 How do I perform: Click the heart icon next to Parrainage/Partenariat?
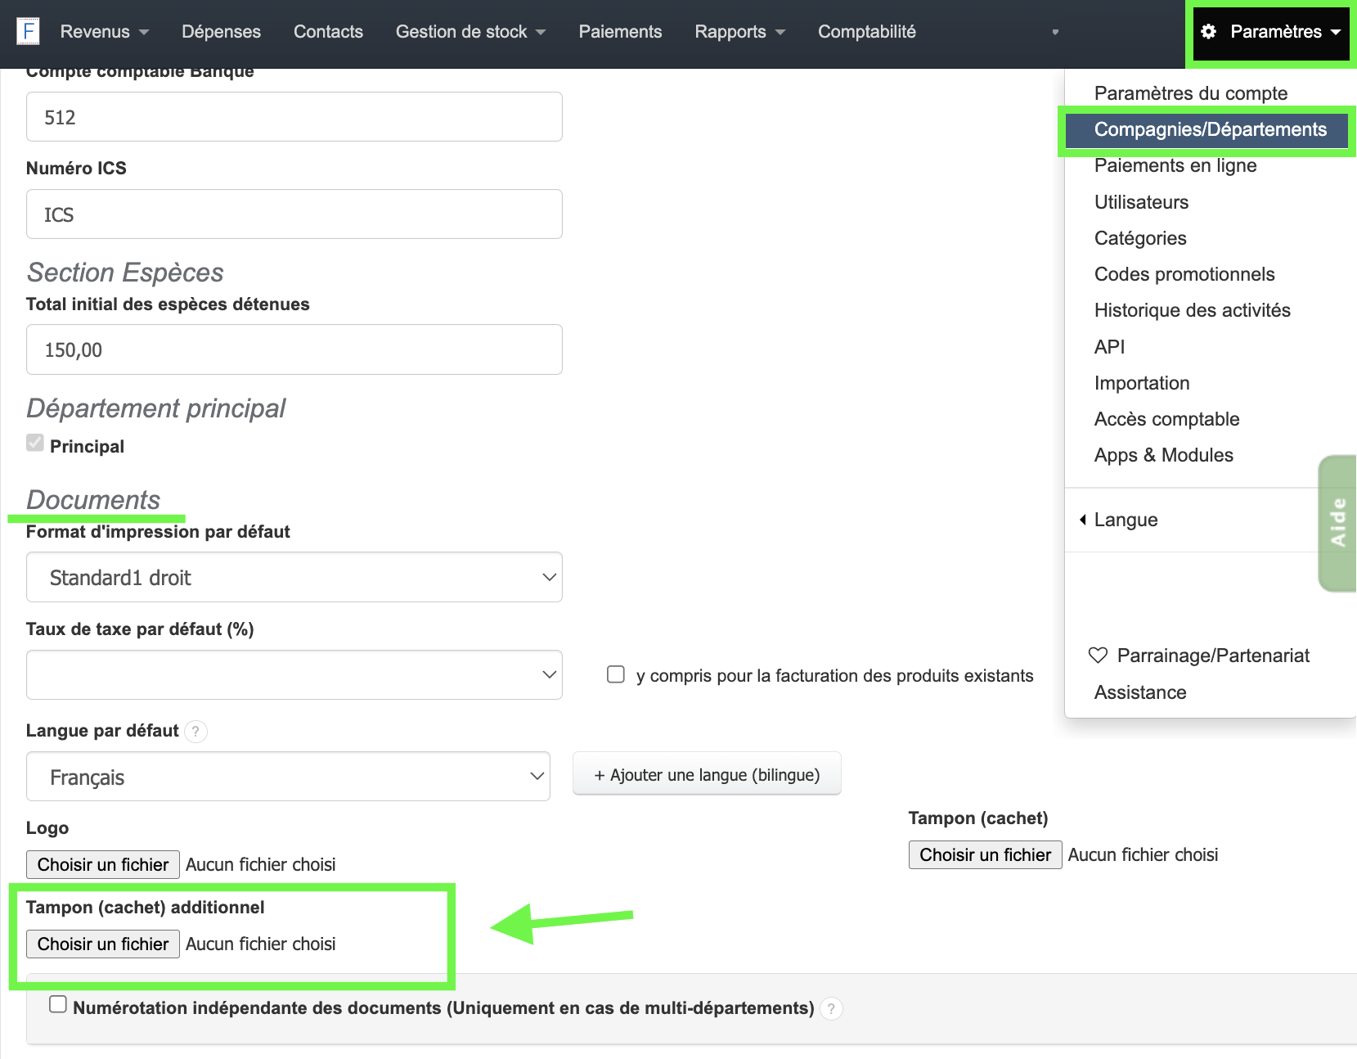(1098, 656)
